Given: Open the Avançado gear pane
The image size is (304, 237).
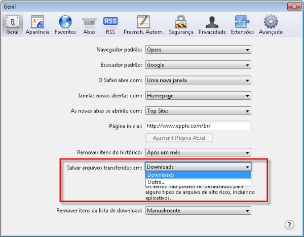Looking at the screenshot, I should 271,25.
